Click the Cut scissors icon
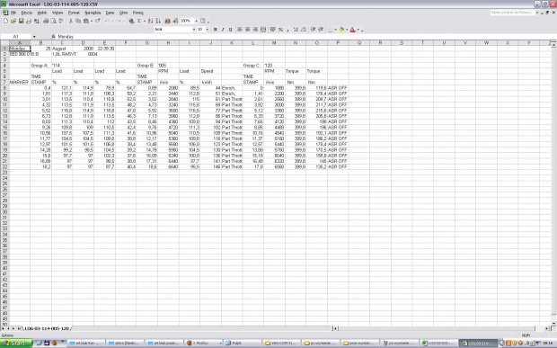557x348 pixels. pyautogui.click(x=71, y=21)
